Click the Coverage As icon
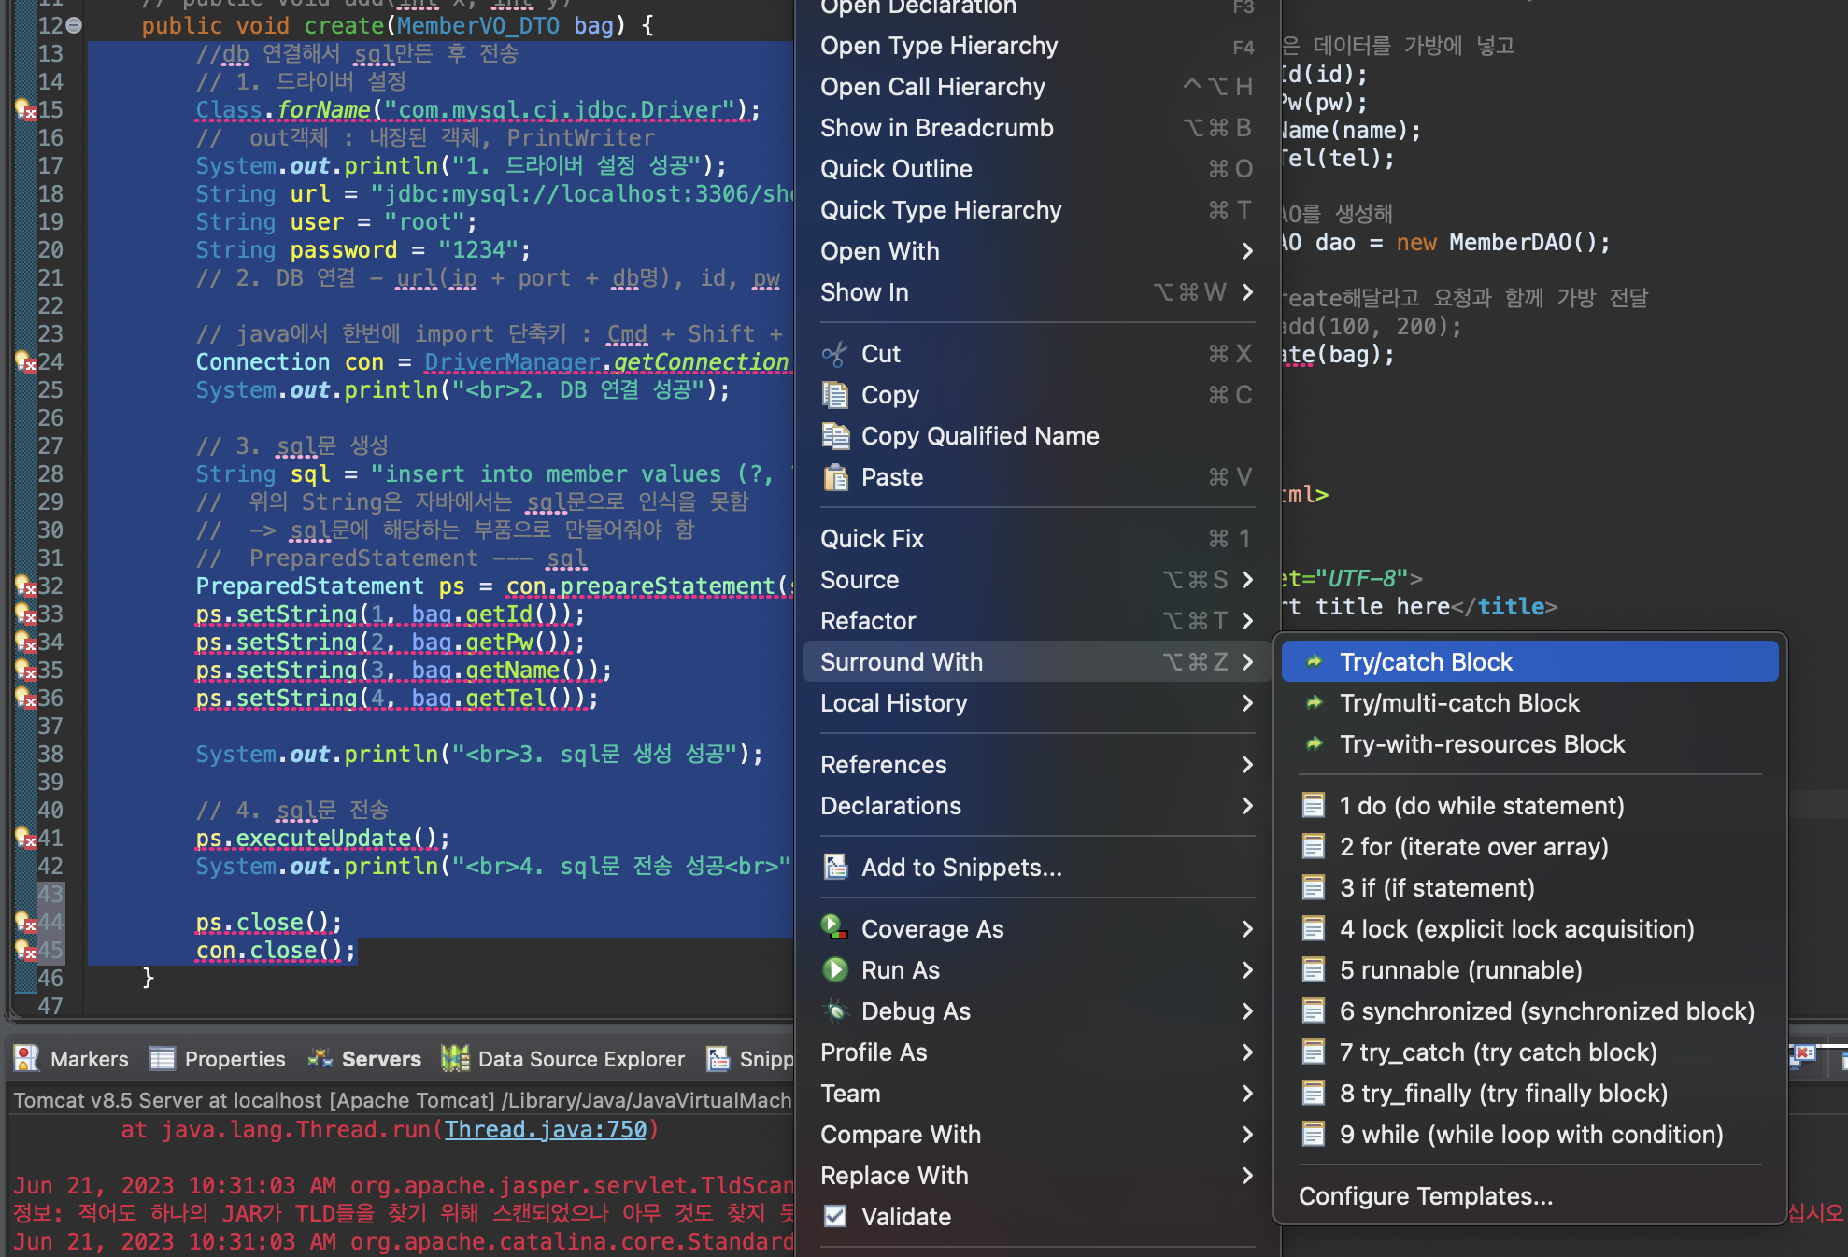 [834, 929]
